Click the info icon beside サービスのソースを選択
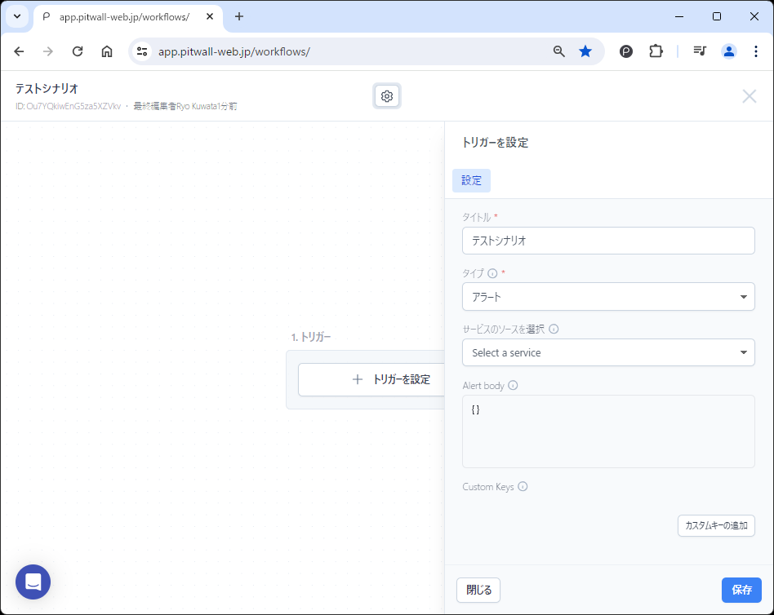This screenshot has width=774, height=615. click(x=554, y=329)
